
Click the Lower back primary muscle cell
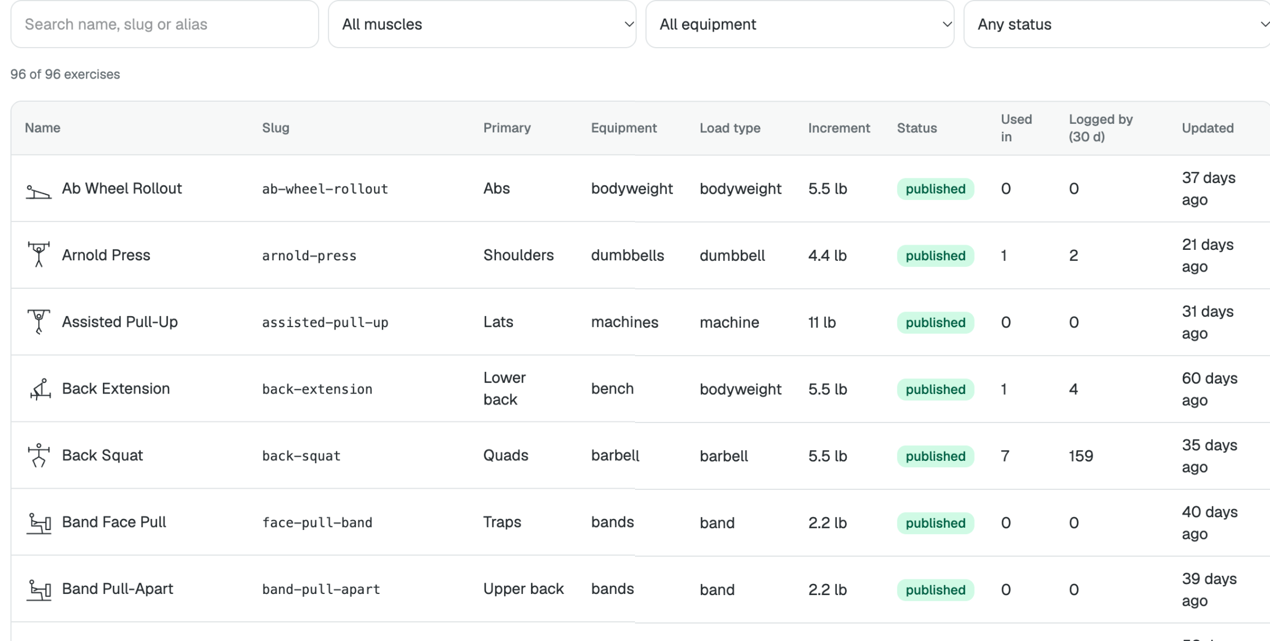504,389
